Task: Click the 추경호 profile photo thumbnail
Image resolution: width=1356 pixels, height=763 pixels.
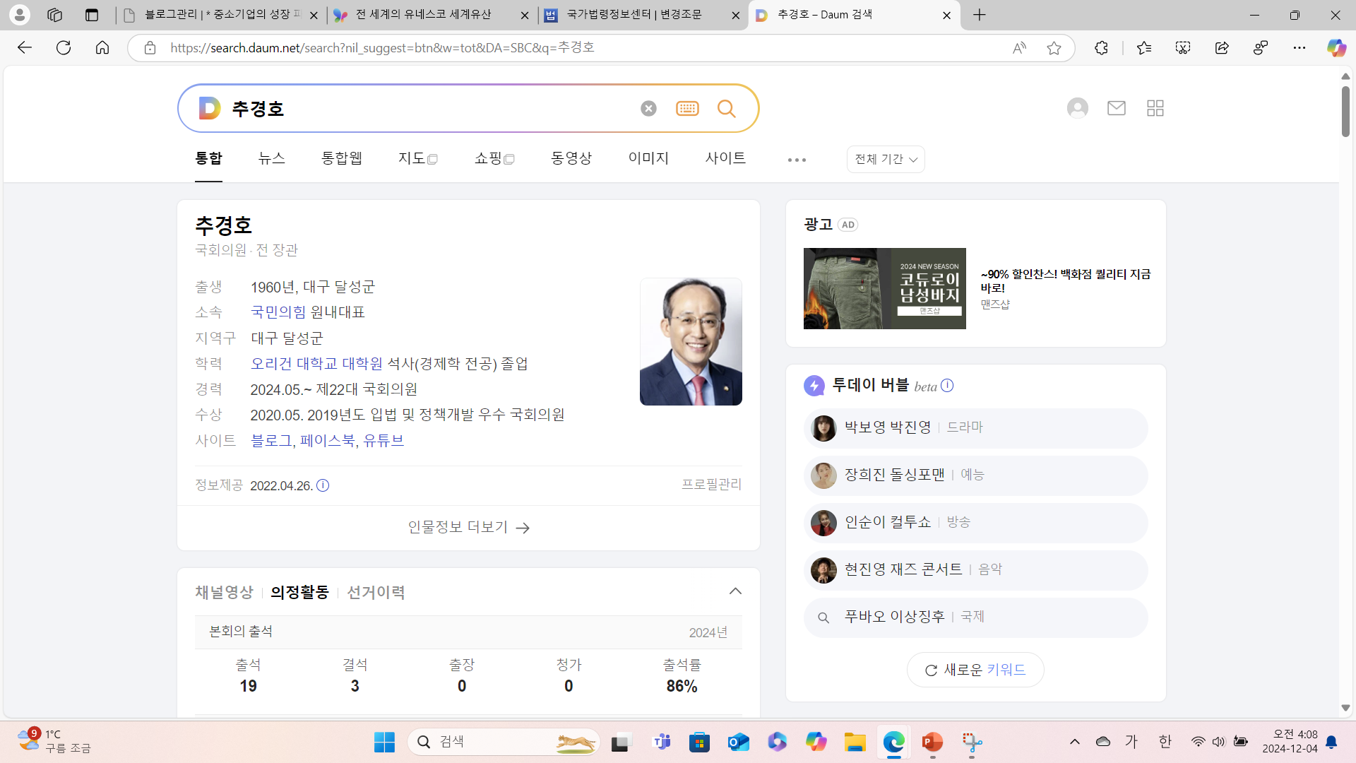Action: click(690, 342)
